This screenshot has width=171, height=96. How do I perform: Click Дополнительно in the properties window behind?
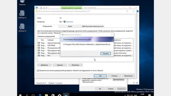point(119,79)
